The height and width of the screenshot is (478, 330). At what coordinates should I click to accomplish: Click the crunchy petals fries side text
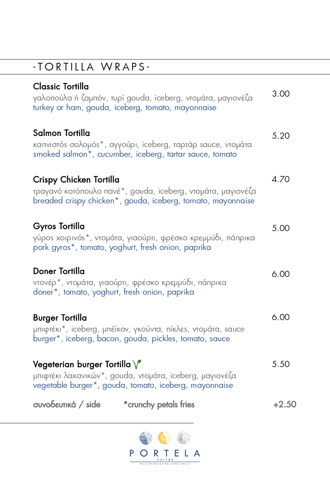159,405
